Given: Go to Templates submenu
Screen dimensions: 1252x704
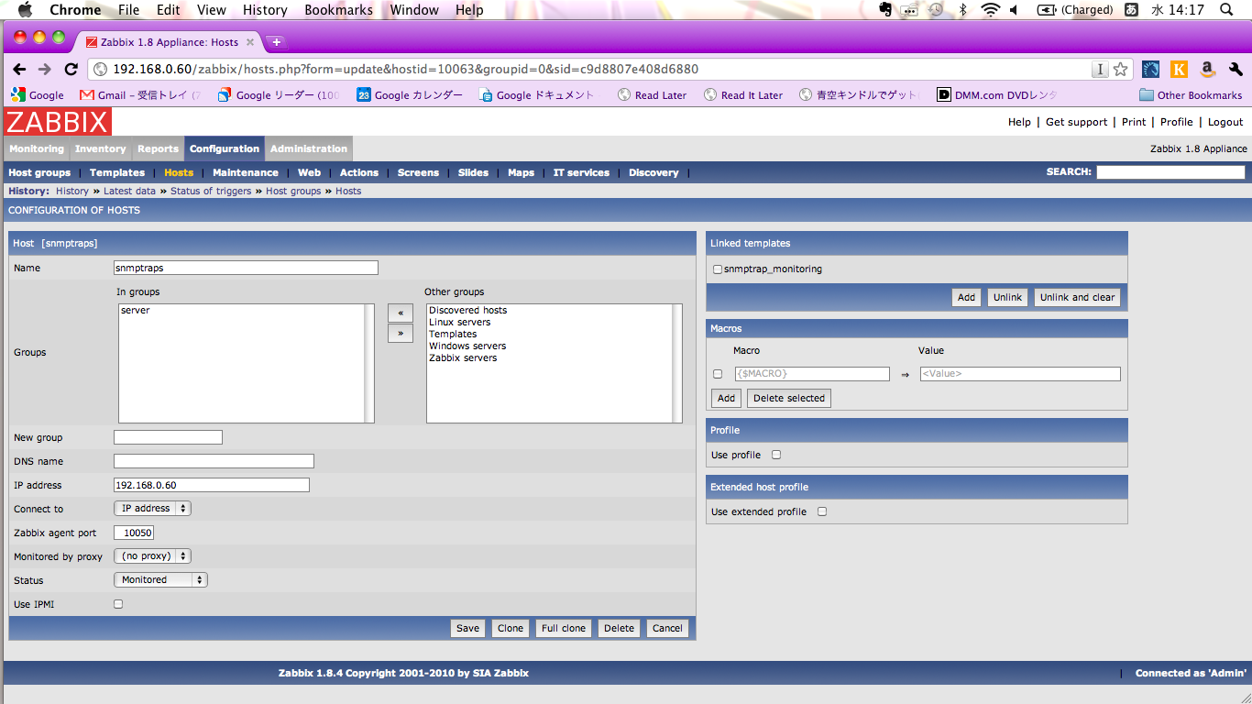Looking at the screenshot, I should pyautogui.click(x=117, y=172).
